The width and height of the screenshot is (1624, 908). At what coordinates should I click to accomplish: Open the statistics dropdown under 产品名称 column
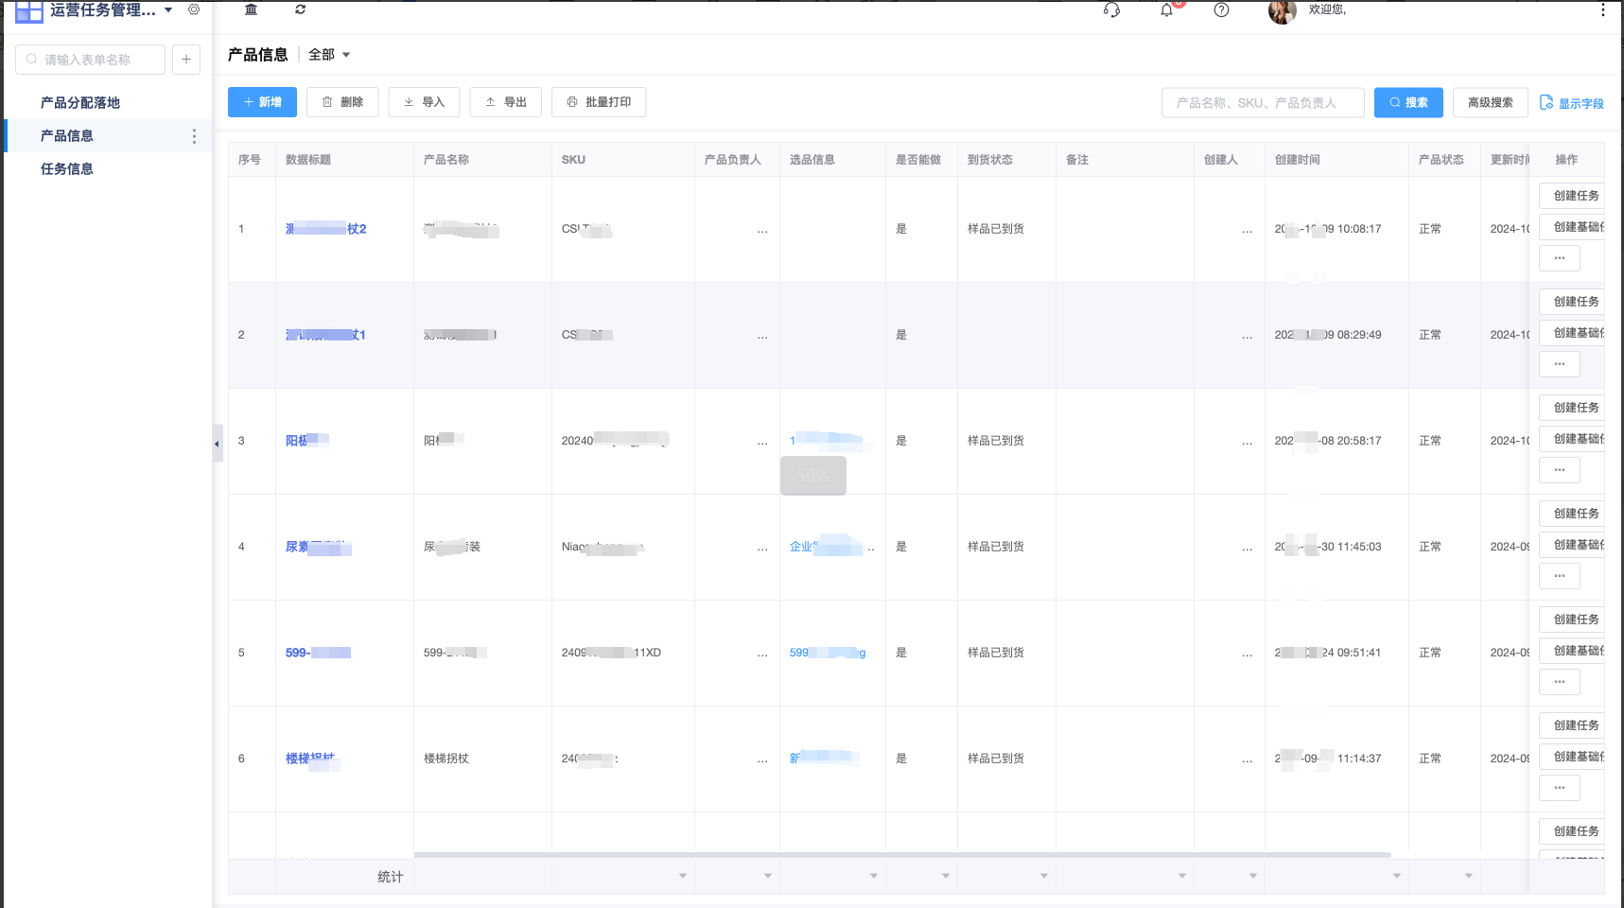coord(682,876)
